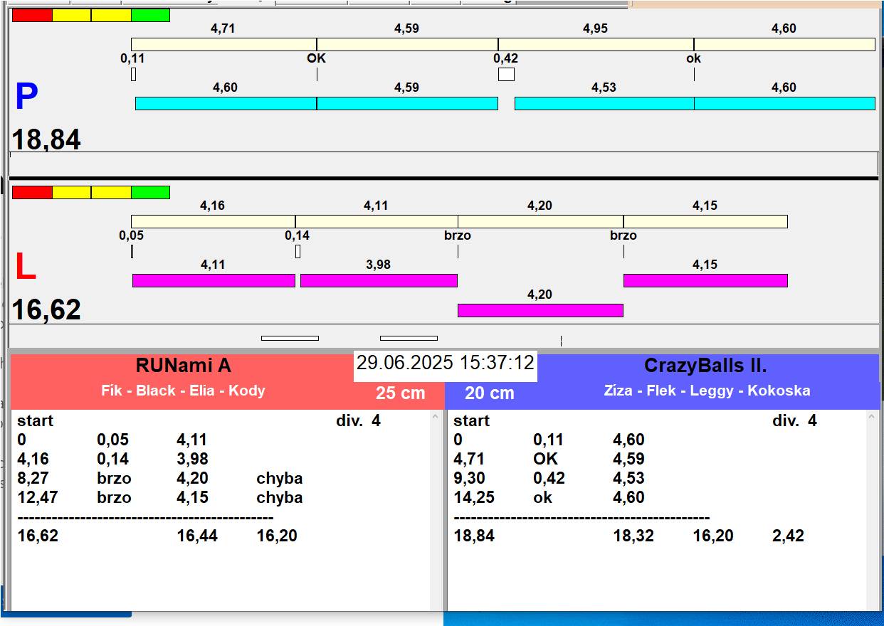The width and height of the screenshot is (884, 626).
Task: Select the lower magenta 4,20 rerun bar
Action: [540, 311]
